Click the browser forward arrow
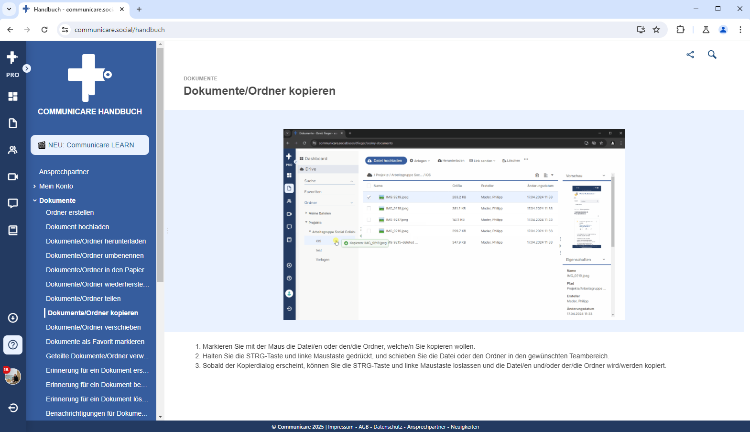 point(27,30)
